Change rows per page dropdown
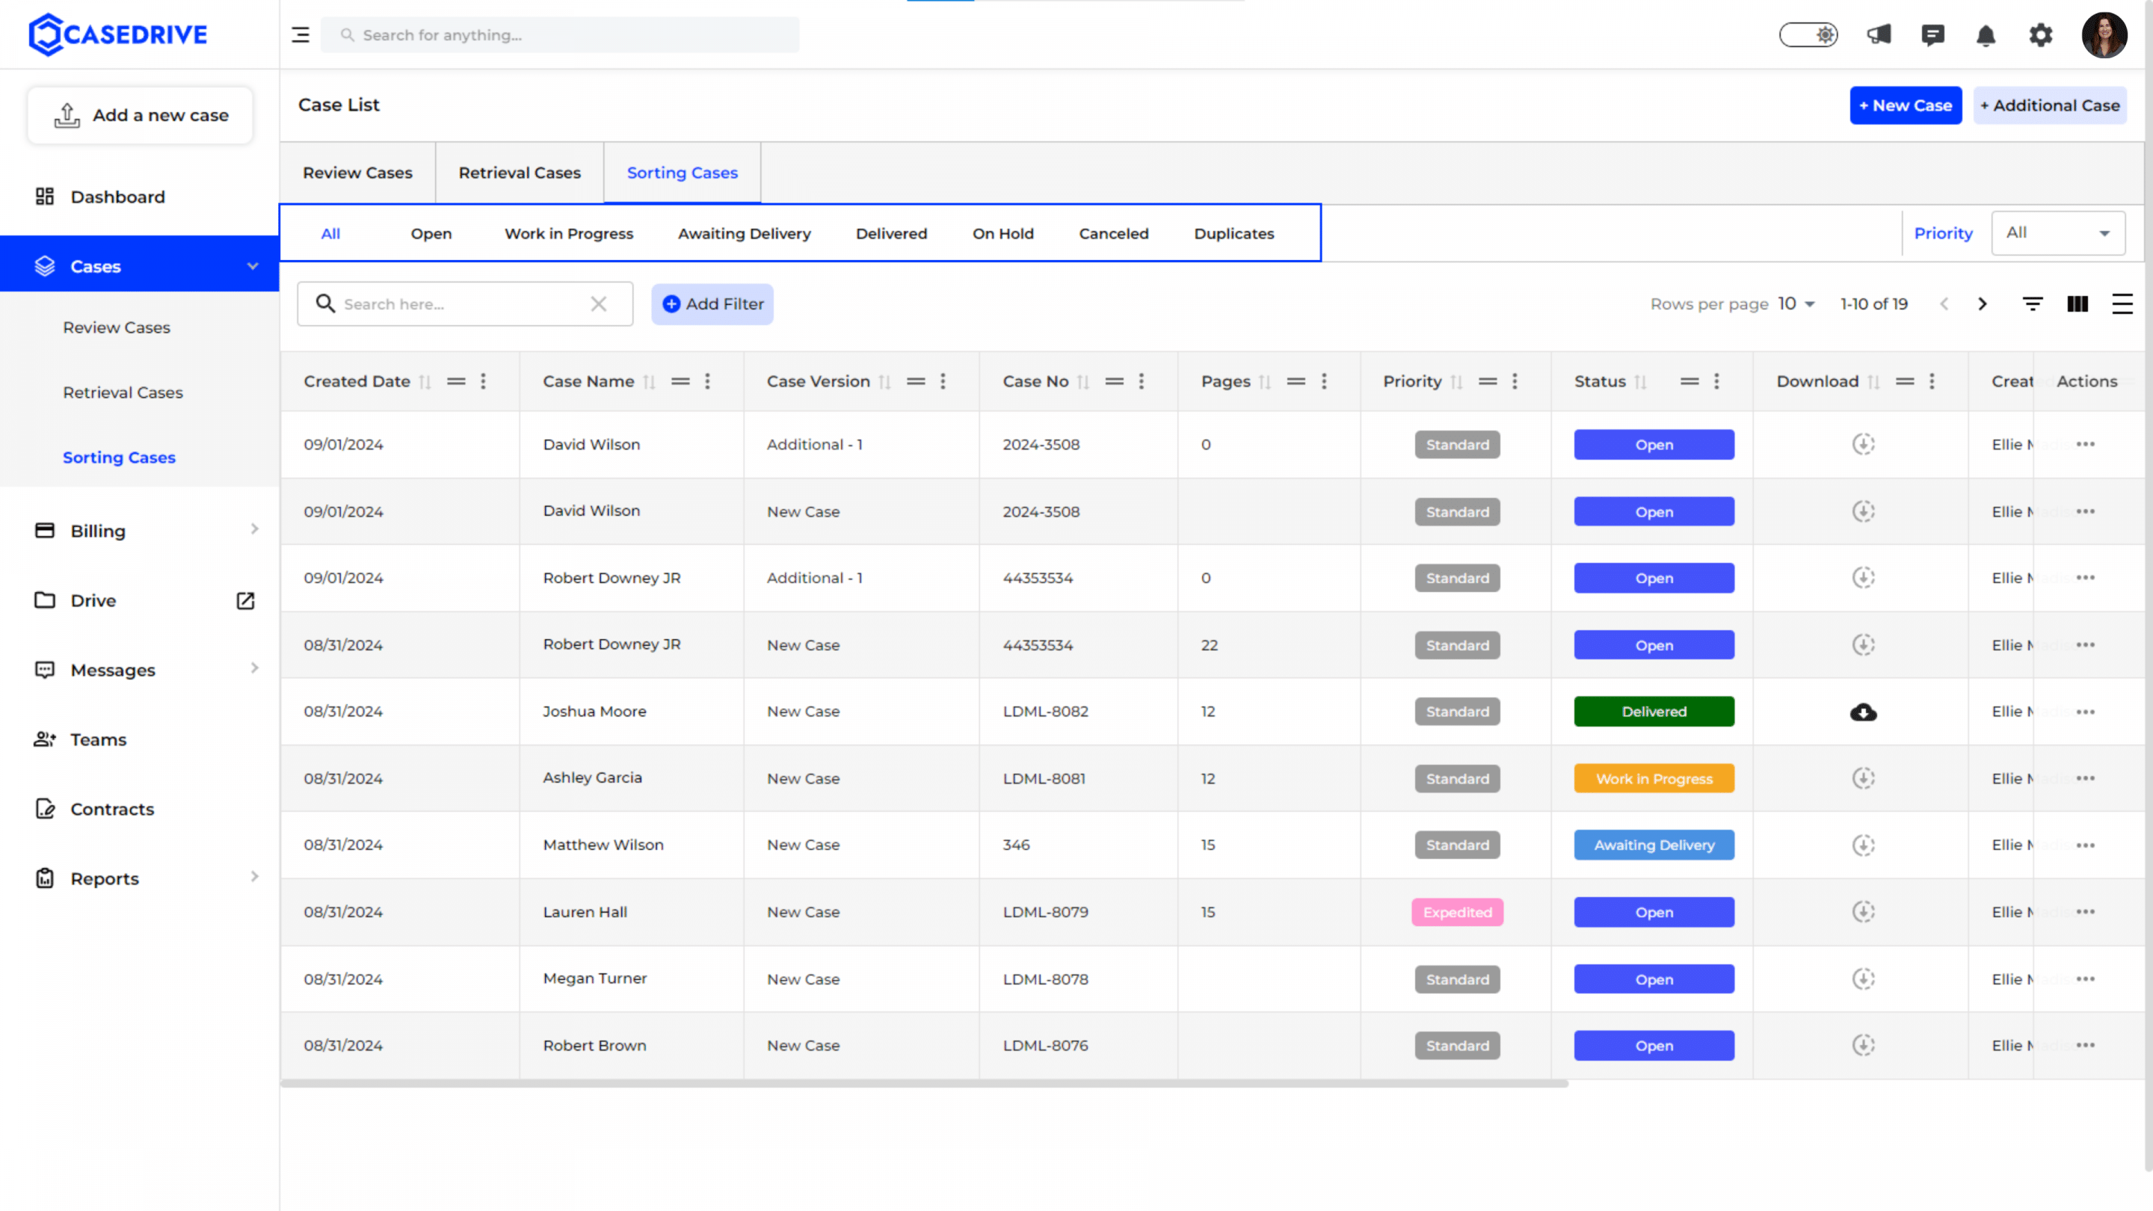The width and height of the screenshot is (2153, 1211). 1796,304
